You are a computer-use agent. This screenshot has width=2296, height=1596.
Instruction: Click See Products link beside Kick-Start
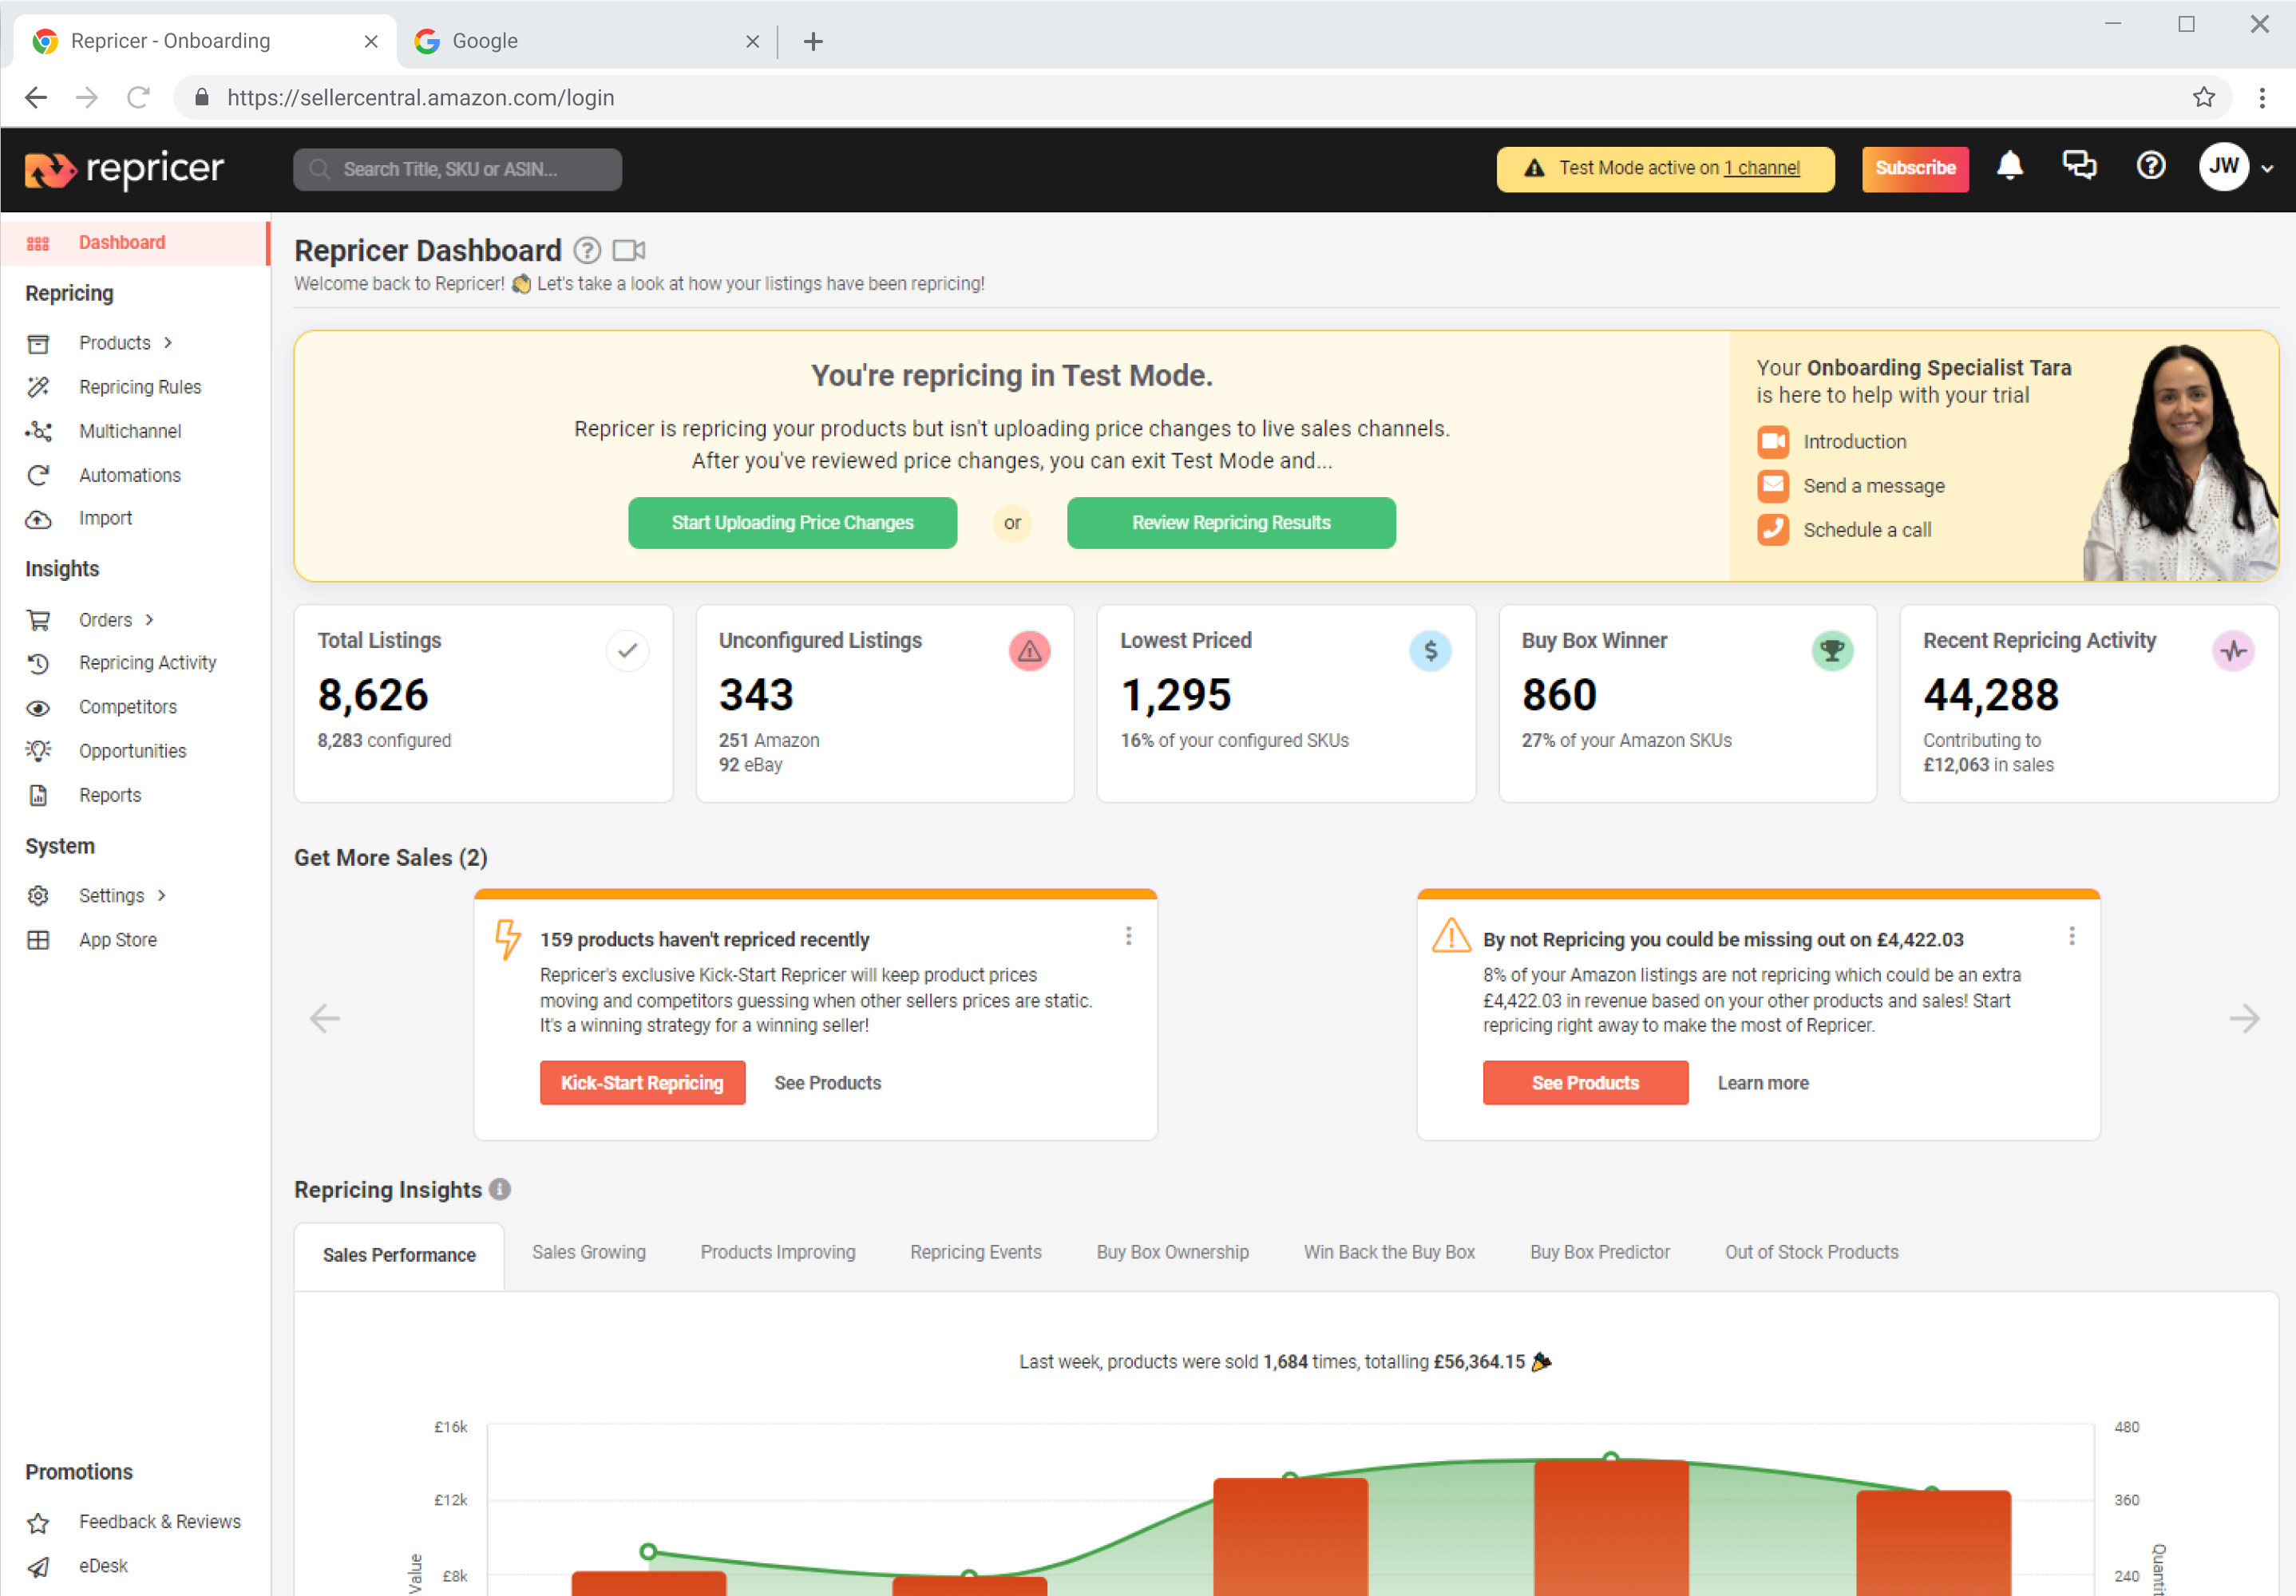(827, 1082)
